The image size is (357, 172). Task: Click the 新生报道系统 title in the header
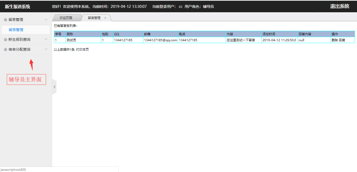pyautogui.click(x=18, y=7)
